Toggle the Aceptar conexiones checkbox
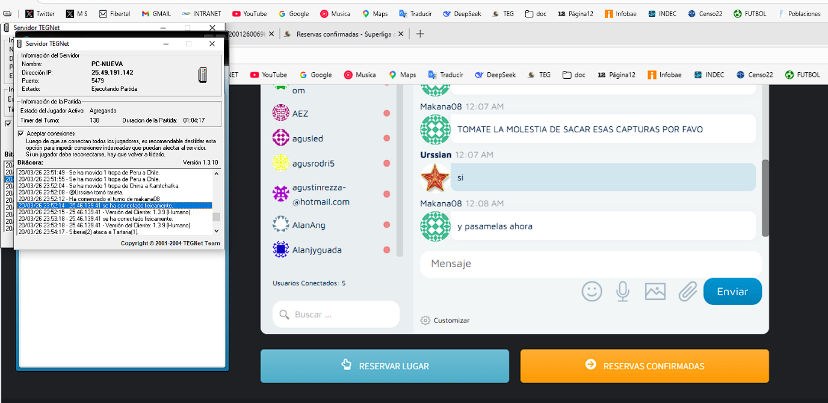Screen dimensions: 828x403 [x=22, y=133]
